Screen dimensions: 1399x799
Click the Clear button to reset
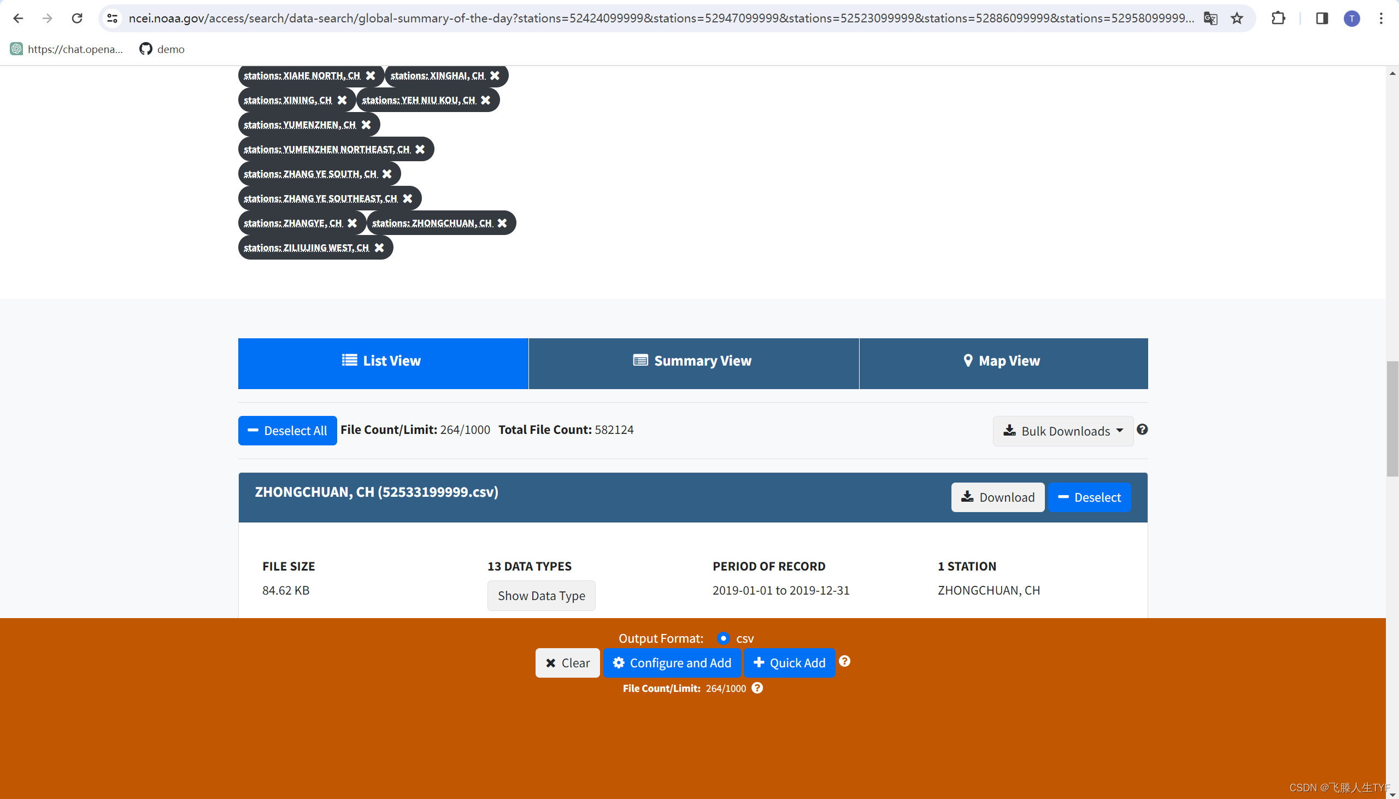(x=568, y=662)
